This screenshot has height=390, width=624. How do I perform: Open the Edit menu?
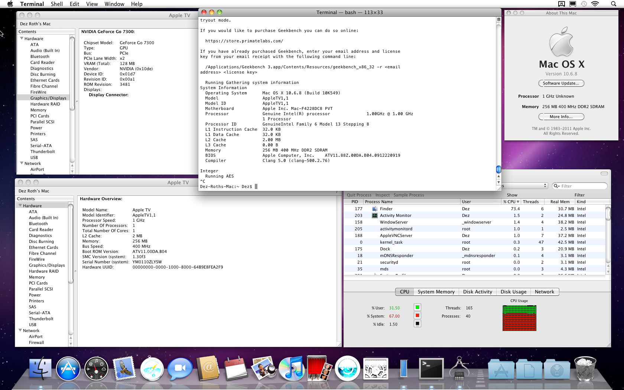coord(75,4)
